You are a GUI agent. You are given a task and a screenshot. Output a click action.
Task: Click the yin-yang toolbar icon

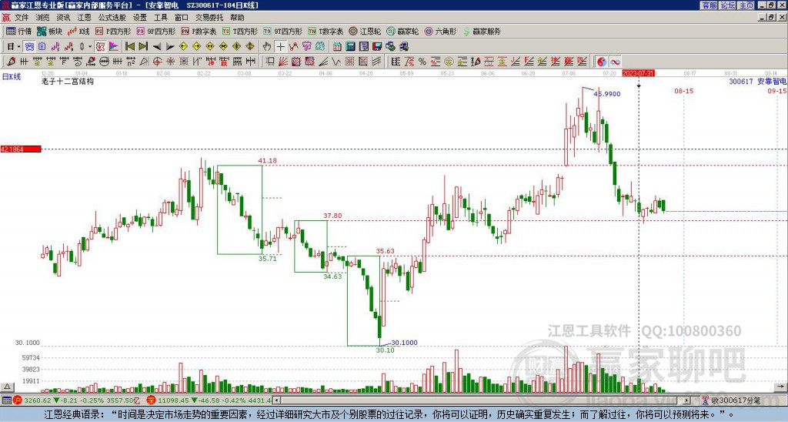602,62
